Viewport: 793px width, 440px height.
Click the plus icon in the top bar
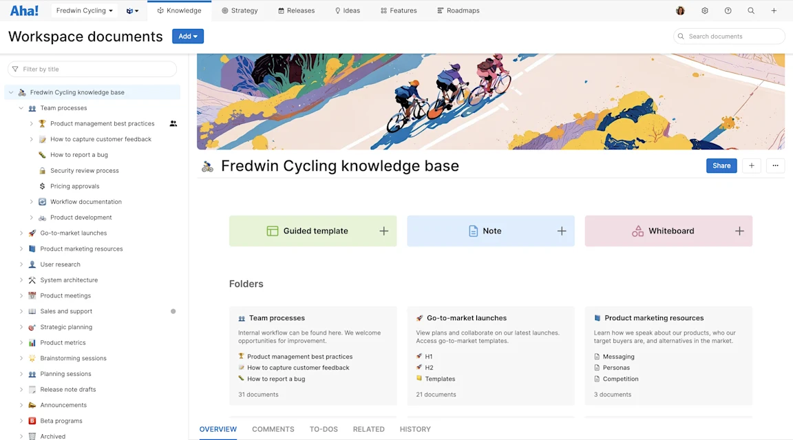pos(774,10)
